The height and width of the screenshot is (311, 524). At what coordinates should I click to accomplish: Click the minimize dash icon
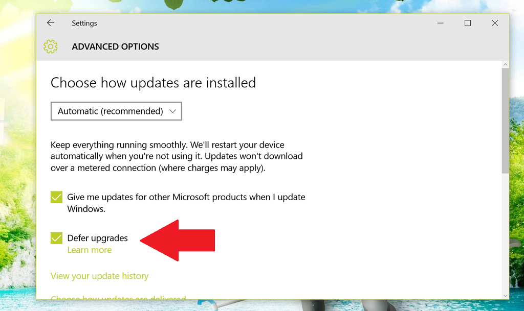coord(440,23)
